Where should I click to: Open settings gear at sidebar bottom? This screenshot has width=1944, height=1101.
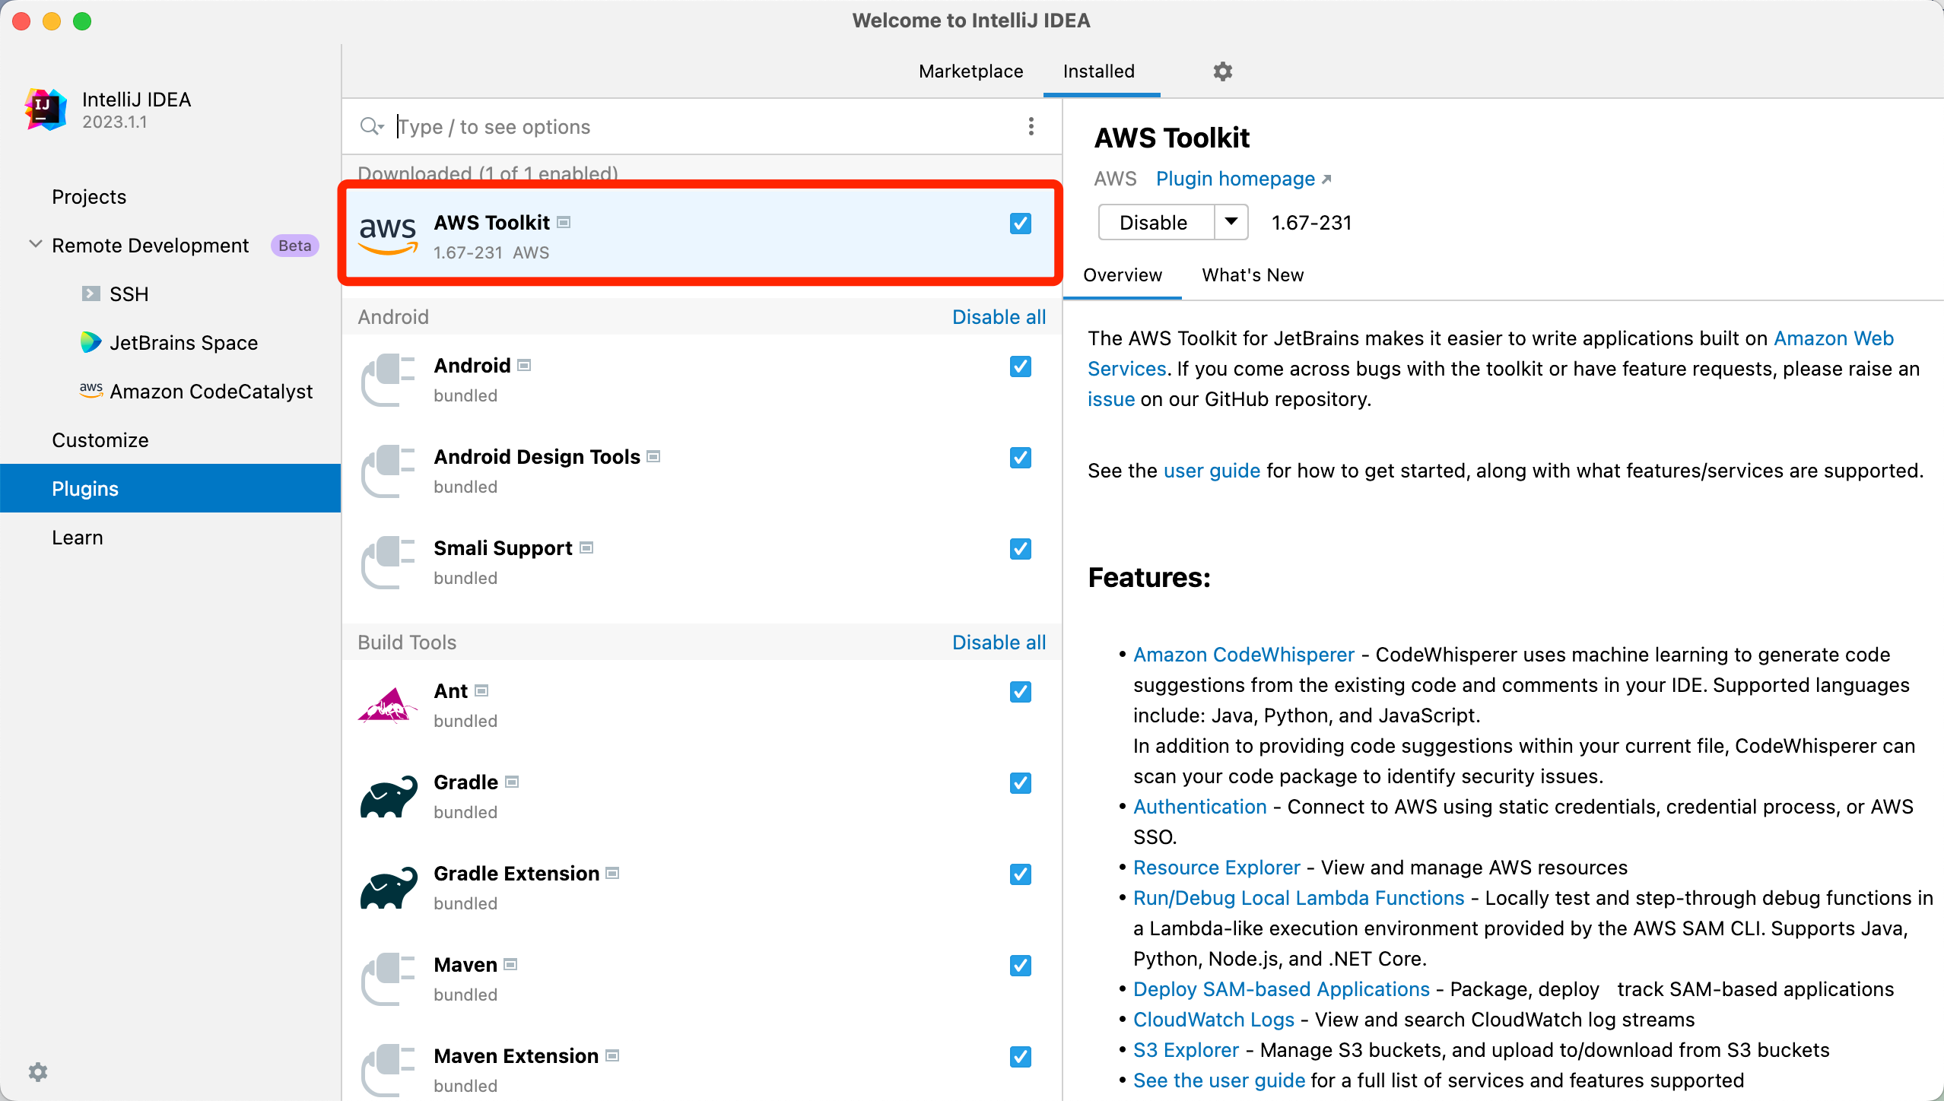pos(38,1072)
